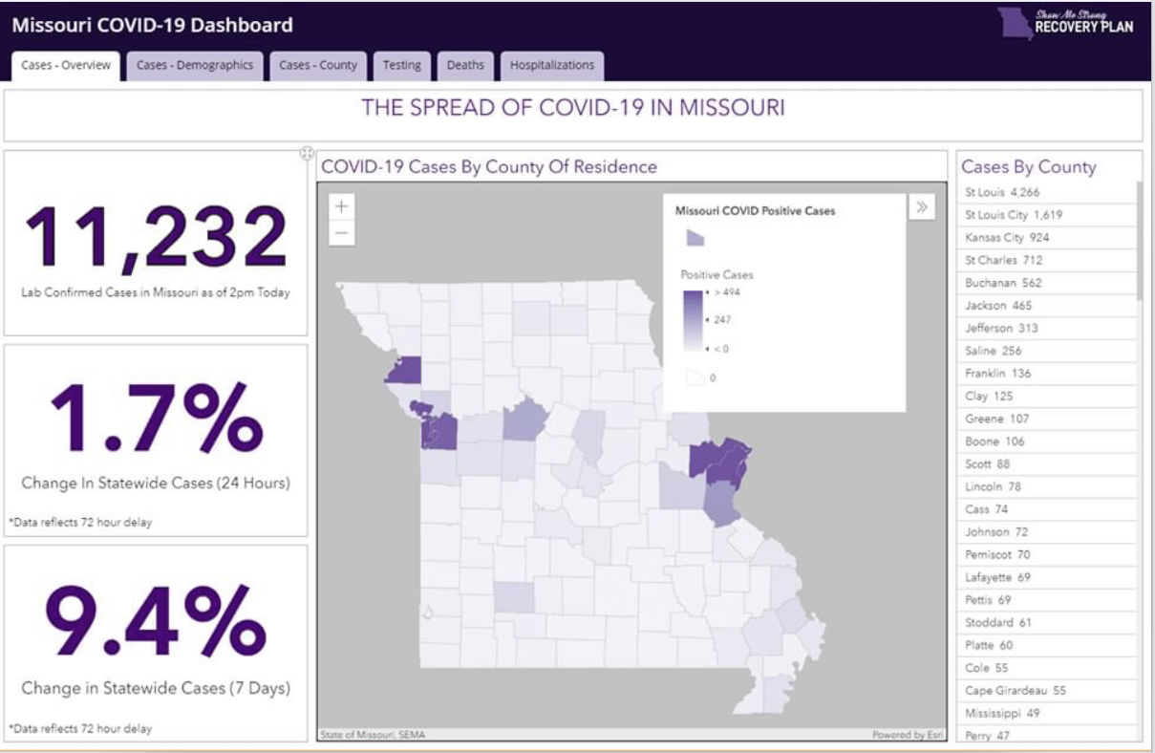Image resolution: width=1155 pixels, height=753 pixels.
Task: Click the legend's purple polygon symbol
Action: pyautogui.click(x=695, y=238)
